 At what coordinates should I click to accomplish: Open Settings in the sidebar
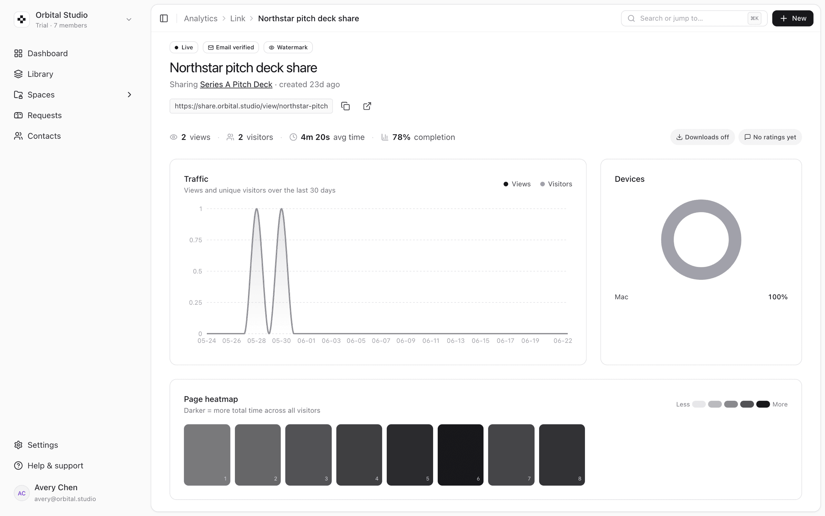[x=73, y=445]
